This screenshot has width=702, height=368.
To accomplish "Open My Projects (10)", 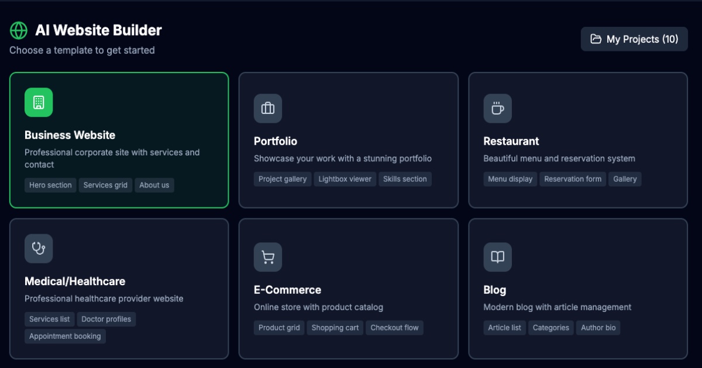I will pyautogui.click(x=634, y=39).
